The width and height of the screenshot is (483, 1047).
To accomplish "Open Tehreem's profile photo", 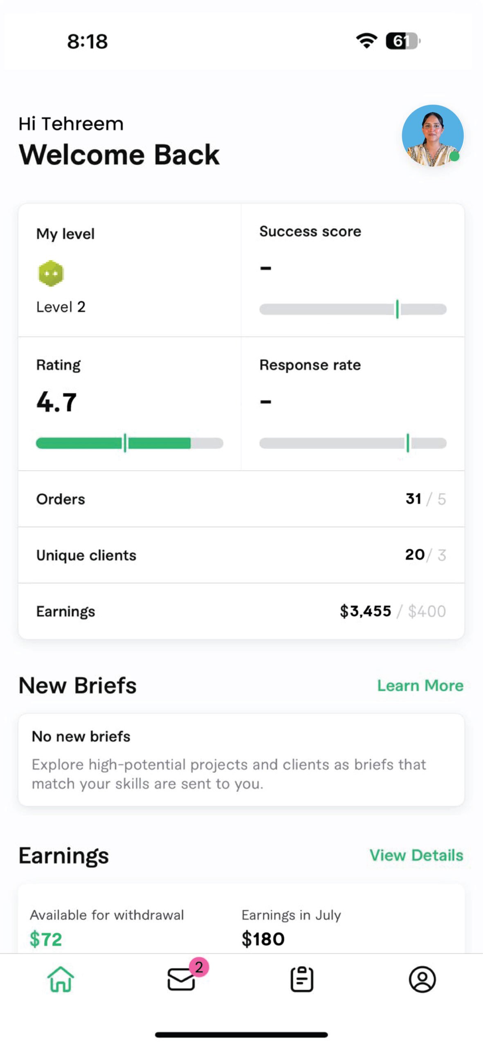I will click(432, 136).
